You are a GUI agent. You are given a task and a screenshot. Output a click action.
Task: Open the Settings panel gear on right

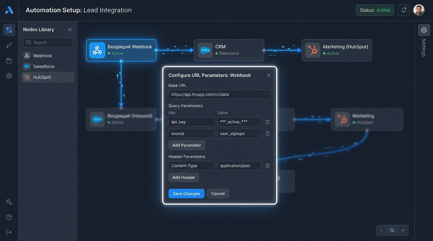424,30
